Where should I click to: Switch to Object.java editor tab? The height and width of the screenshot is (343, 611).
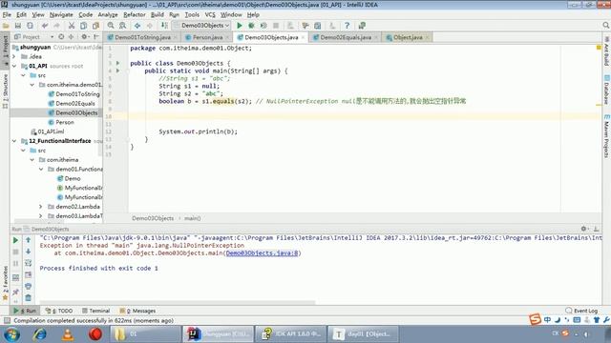point(408,37)
